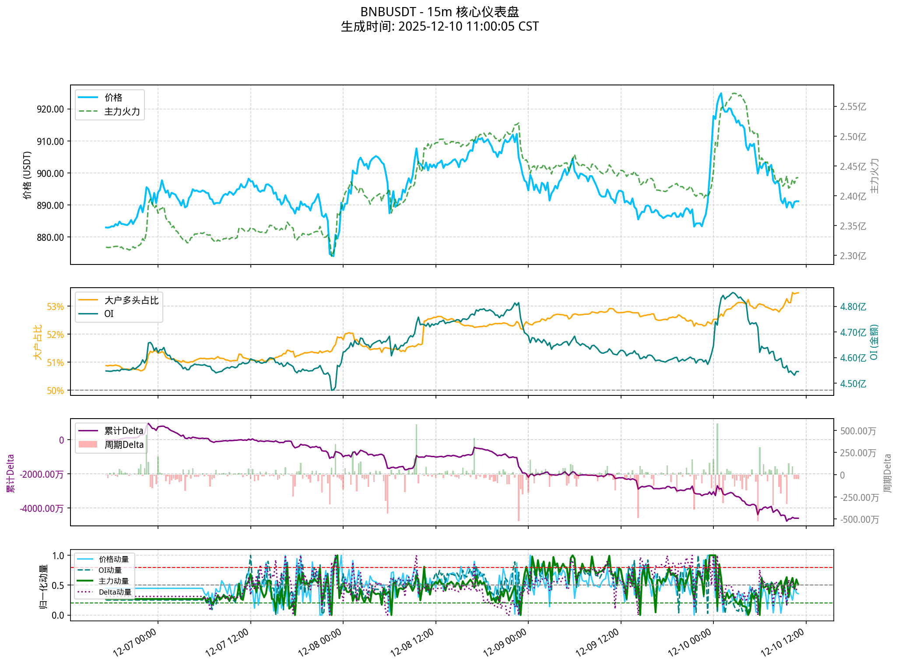Click the 归一化动量 y-axis label
The height and width of the screenshot is (666, 899).
[x=43, y=586]
